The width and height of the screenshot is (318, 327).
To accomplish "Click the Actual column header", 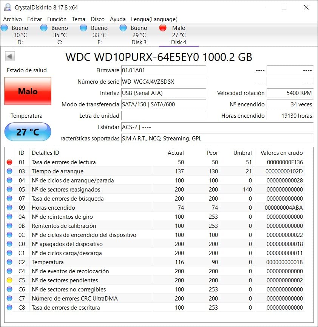I will tap(169, 153).
